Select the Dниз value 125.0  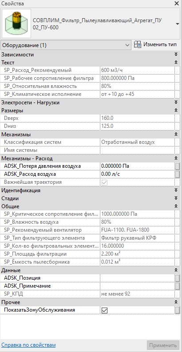[107, 127]
